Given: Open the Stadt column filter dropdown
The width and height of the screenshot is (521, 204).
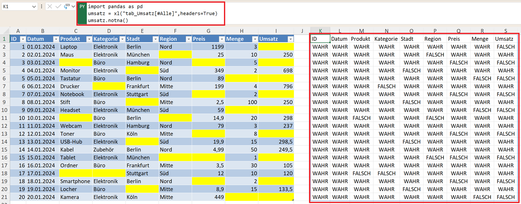Looking at the screenshot, I should [x=155, y=39].
